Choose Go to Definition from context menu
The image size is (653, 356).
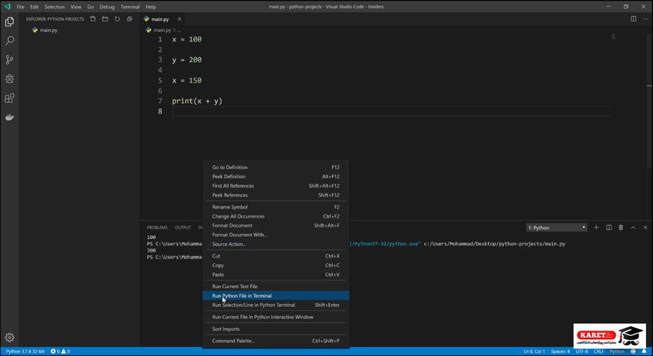tap(276, 167)
